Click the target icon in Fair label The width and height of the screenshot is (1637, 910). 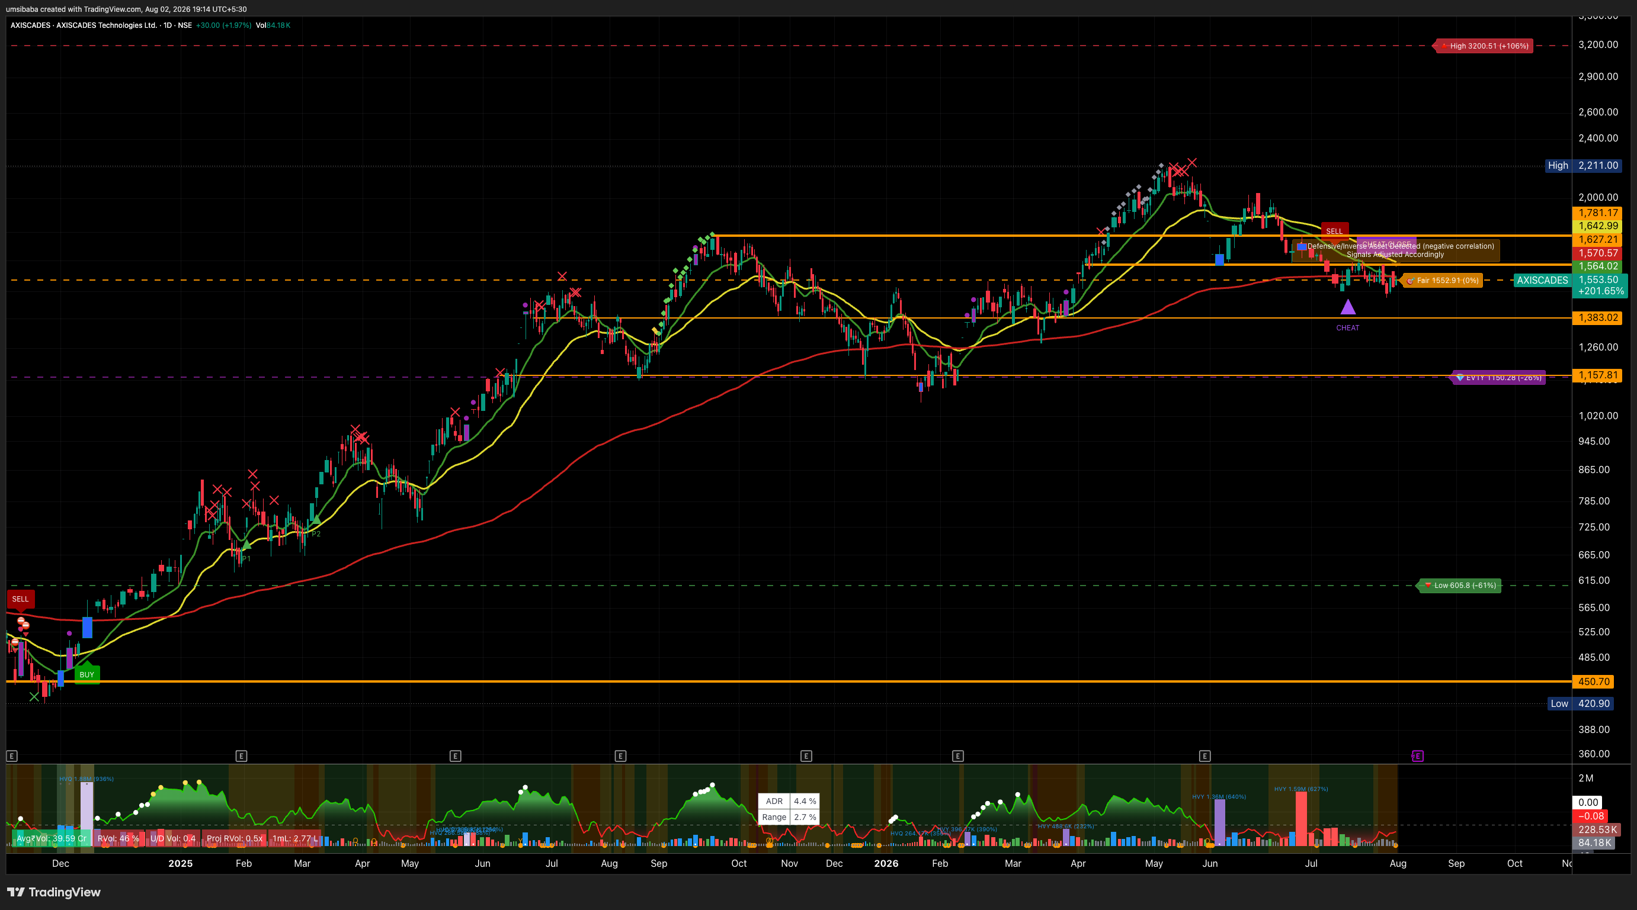click(x=1410, y=281)
